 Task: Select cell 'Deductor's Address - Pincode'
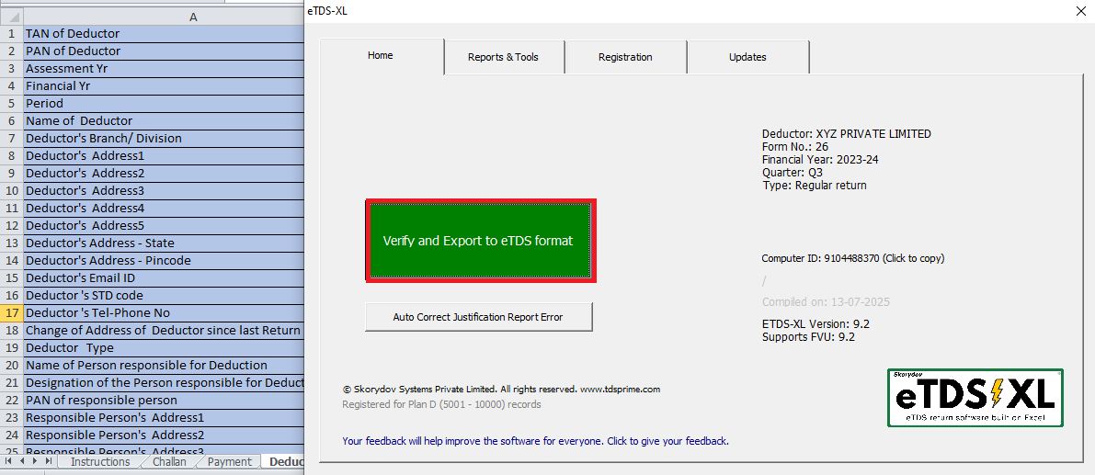pos(164,260)
